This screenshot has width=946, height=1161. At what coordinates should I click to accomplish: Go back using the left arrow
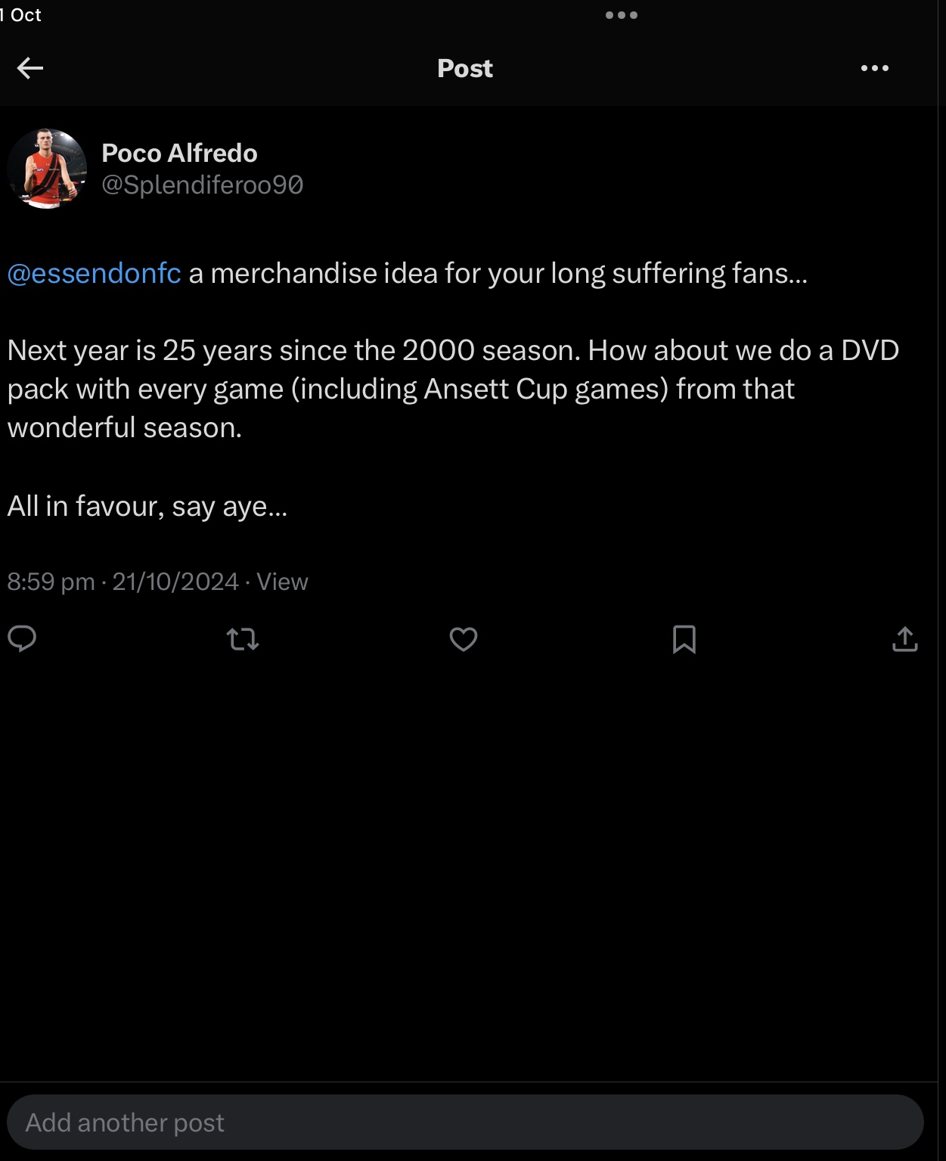pyautogui.click(x=30, y=68)
